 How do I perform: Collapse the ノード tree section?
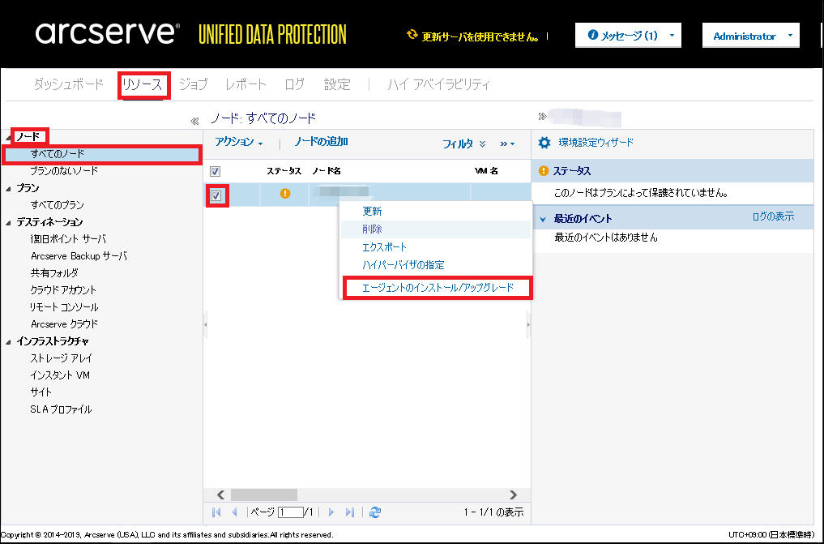point(8,138)
